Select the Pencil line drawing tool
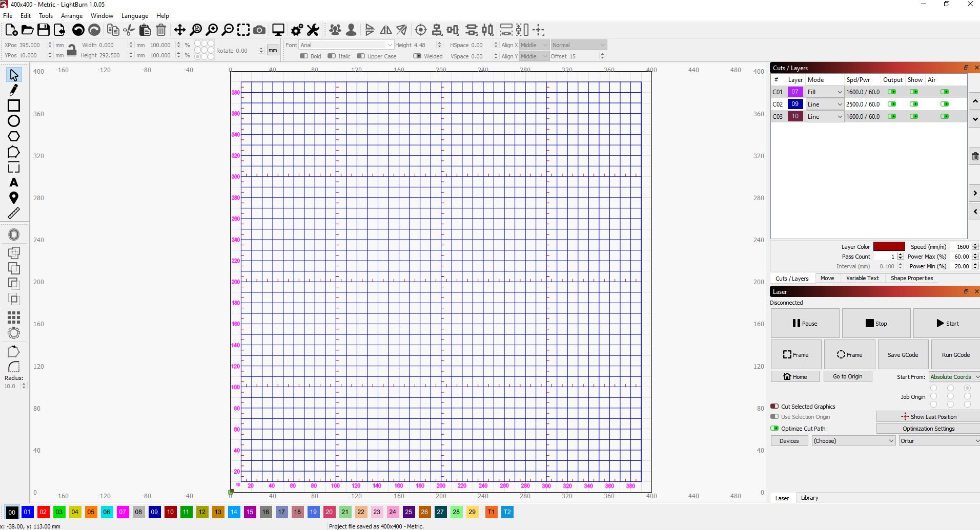 click(14, 90)
